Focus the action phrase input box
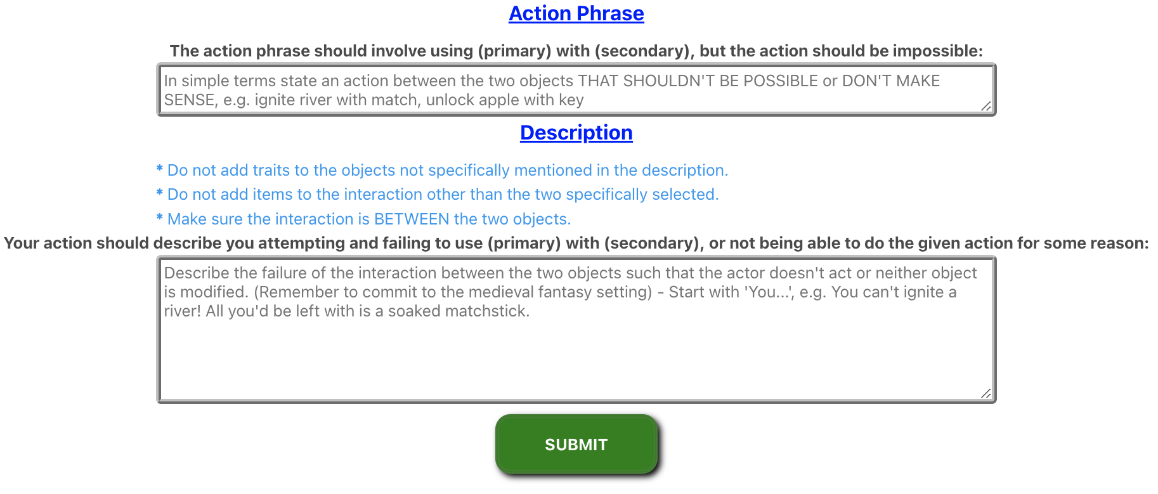1158x494 pixels. pyautogui.click(x=576, y=89)
